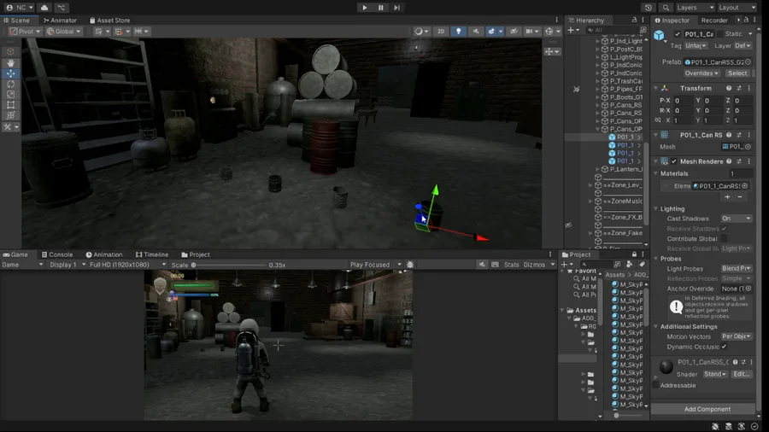Open scene Gizmos sphere icon
The width and height of the screenshot is (769, 432).
(x=549, y=32)
